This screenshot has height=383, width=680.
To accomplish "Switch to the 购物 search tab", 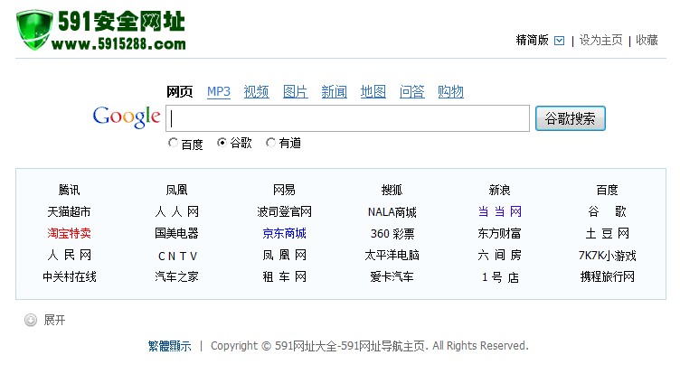I will (x=450, y=92).
